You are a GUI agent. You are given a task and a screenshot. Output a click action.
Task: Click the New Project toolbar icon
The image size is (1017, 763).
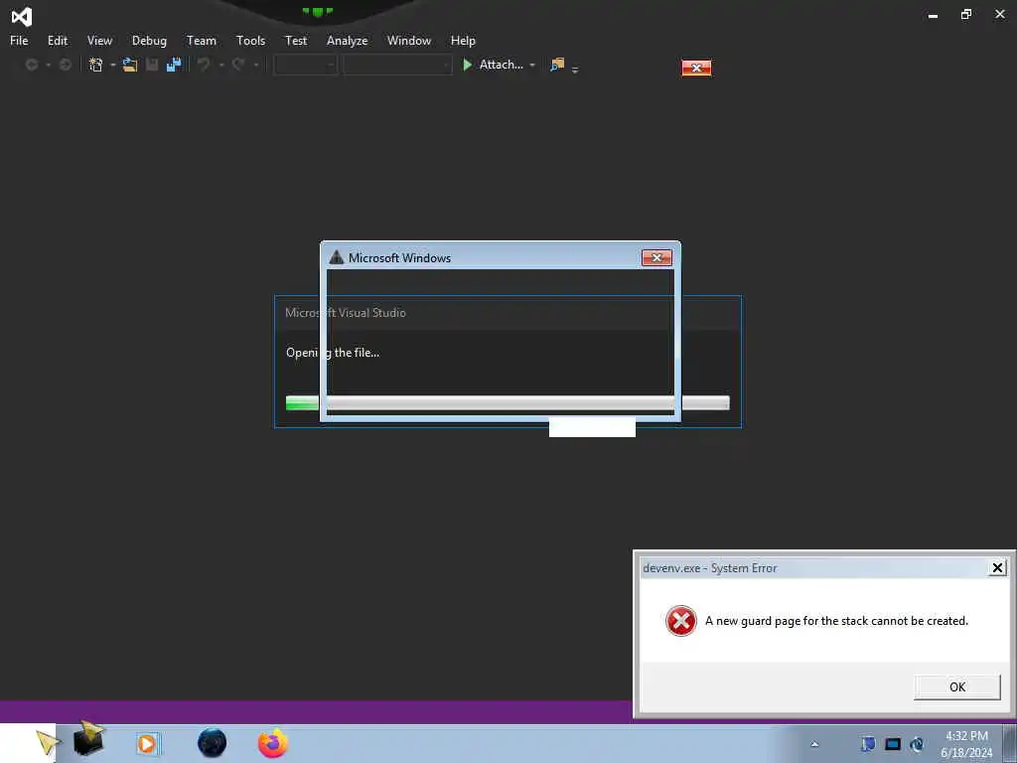point(96,65)
